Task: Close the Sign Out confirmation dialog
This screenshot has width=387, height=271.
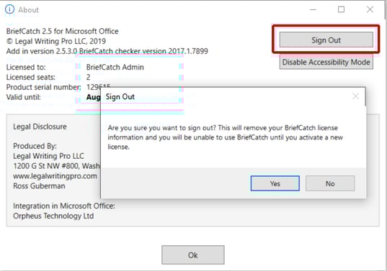Action: click(x=355, y=96)
